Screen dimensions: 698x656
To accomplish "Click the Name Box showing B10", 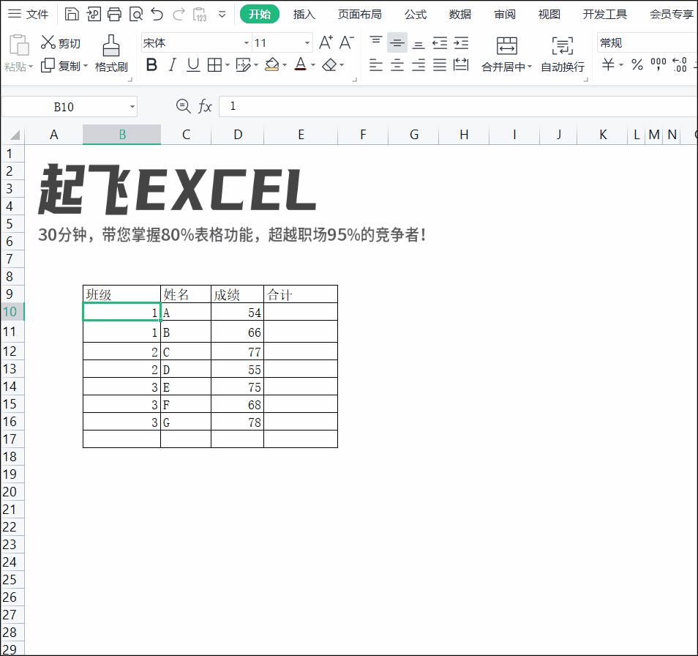I will pos(69,107).
